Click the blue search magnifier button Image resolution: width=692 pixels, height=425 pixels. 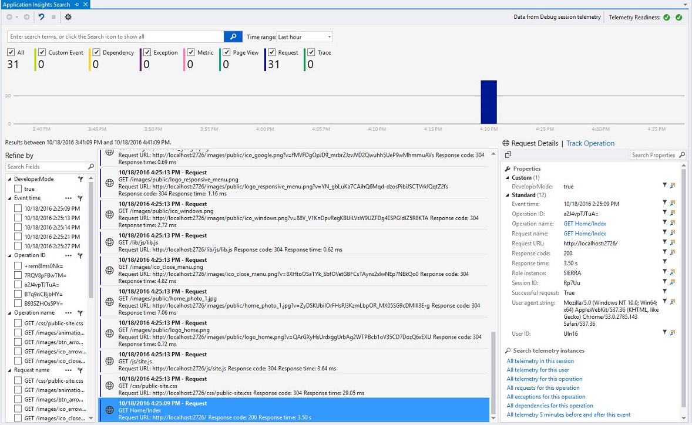(x=233, y=36)
